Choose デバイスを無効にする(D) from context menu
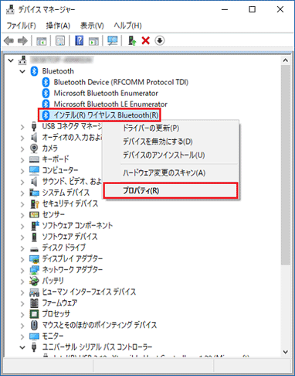This screenshot has height=376, width=295. pyautogui.click(x=171, y=142)
